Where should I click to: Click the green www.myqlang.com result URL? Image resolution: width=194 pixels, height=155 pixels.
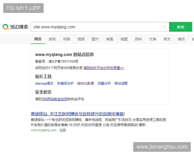point(44,130)
